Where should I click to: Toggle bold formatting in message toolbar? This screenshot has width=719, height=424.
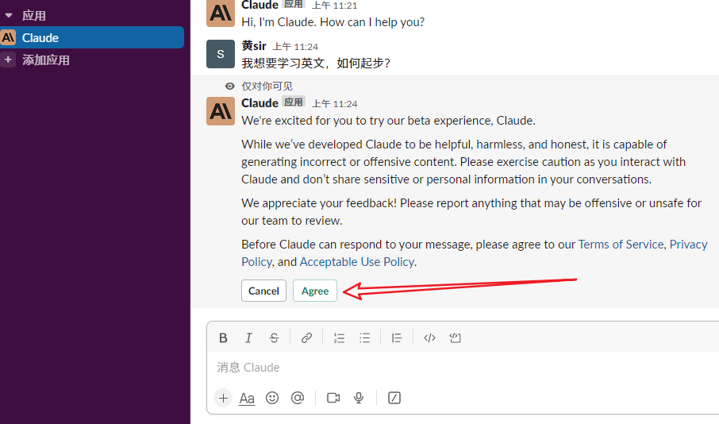point(223,338)
